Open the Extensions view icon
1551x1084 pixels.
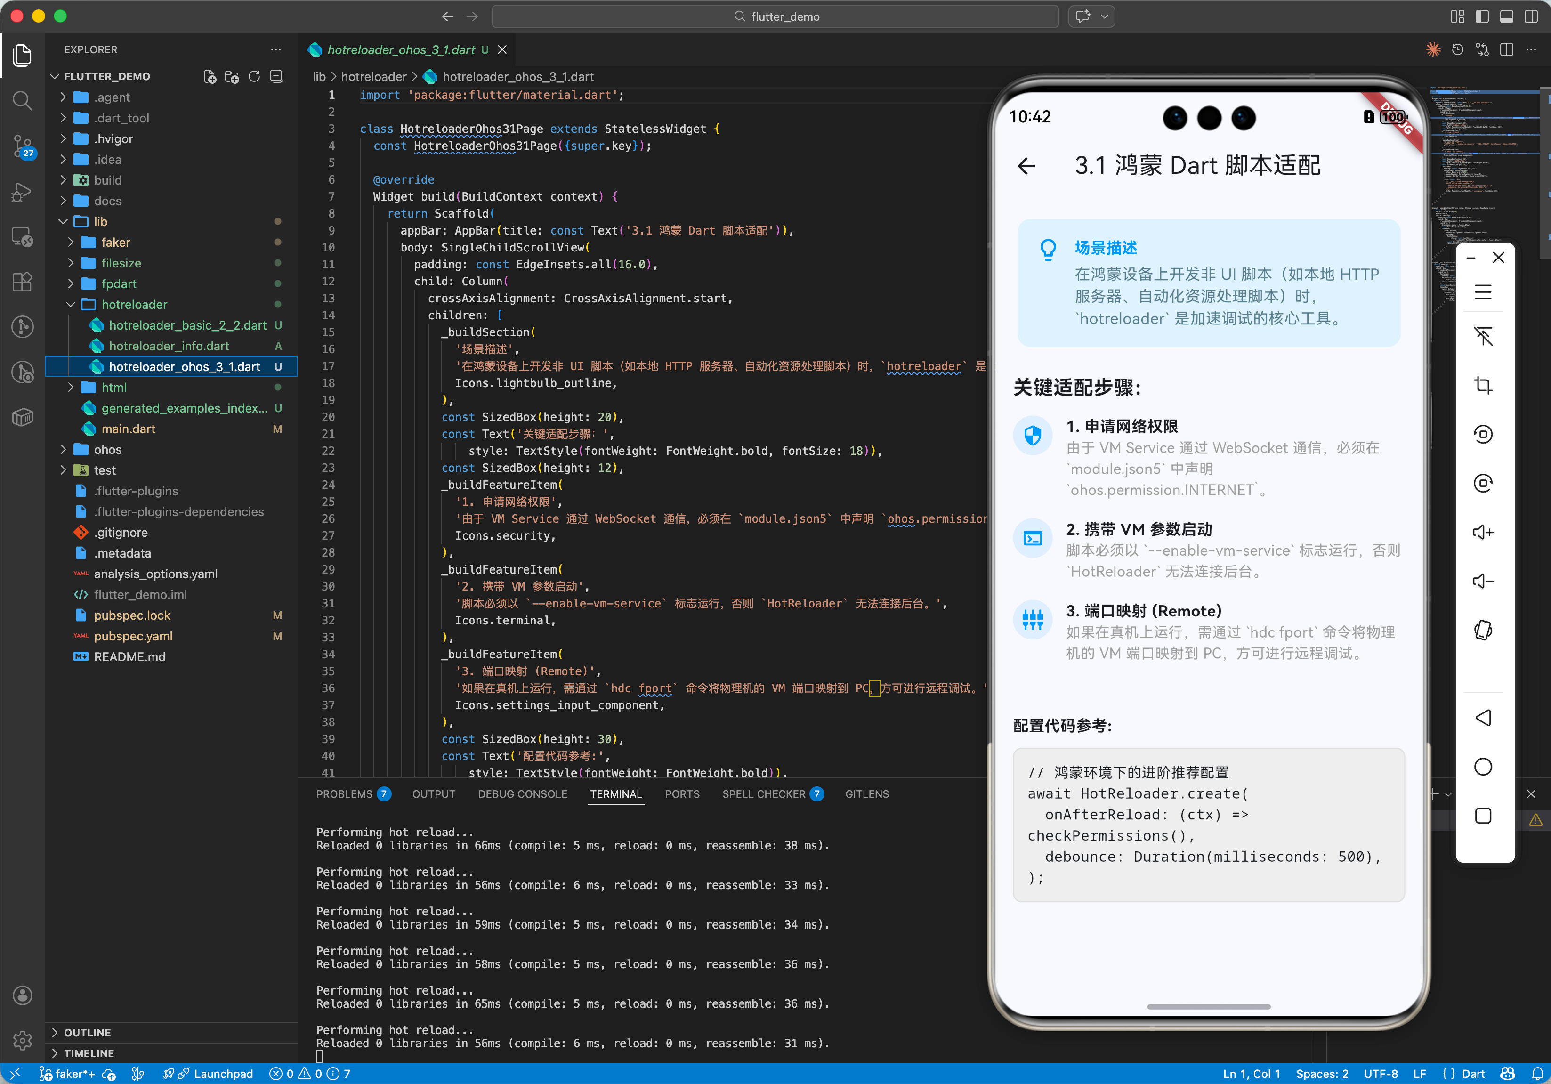(x=22, y=282)
